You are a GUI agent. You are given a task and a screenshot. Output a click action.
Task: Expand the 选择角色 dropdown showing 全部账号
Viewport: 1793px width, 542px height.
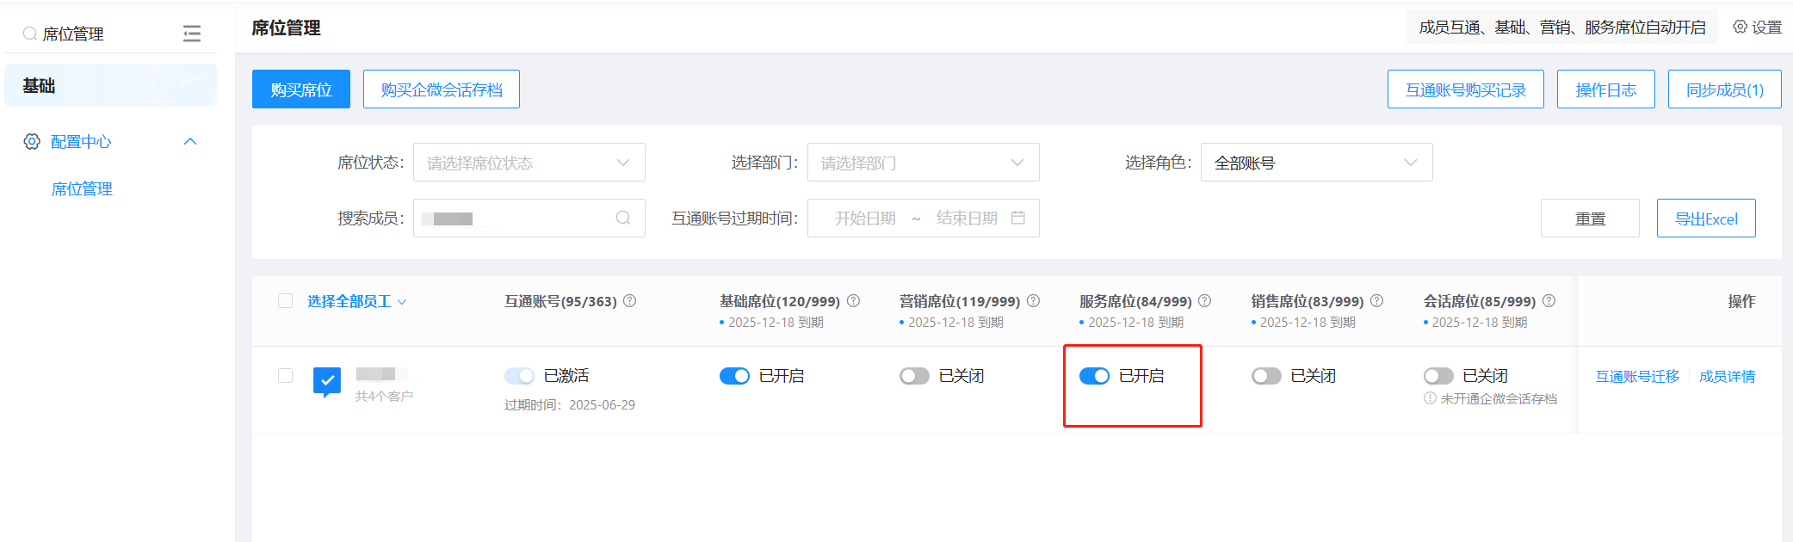[1316, 163]
